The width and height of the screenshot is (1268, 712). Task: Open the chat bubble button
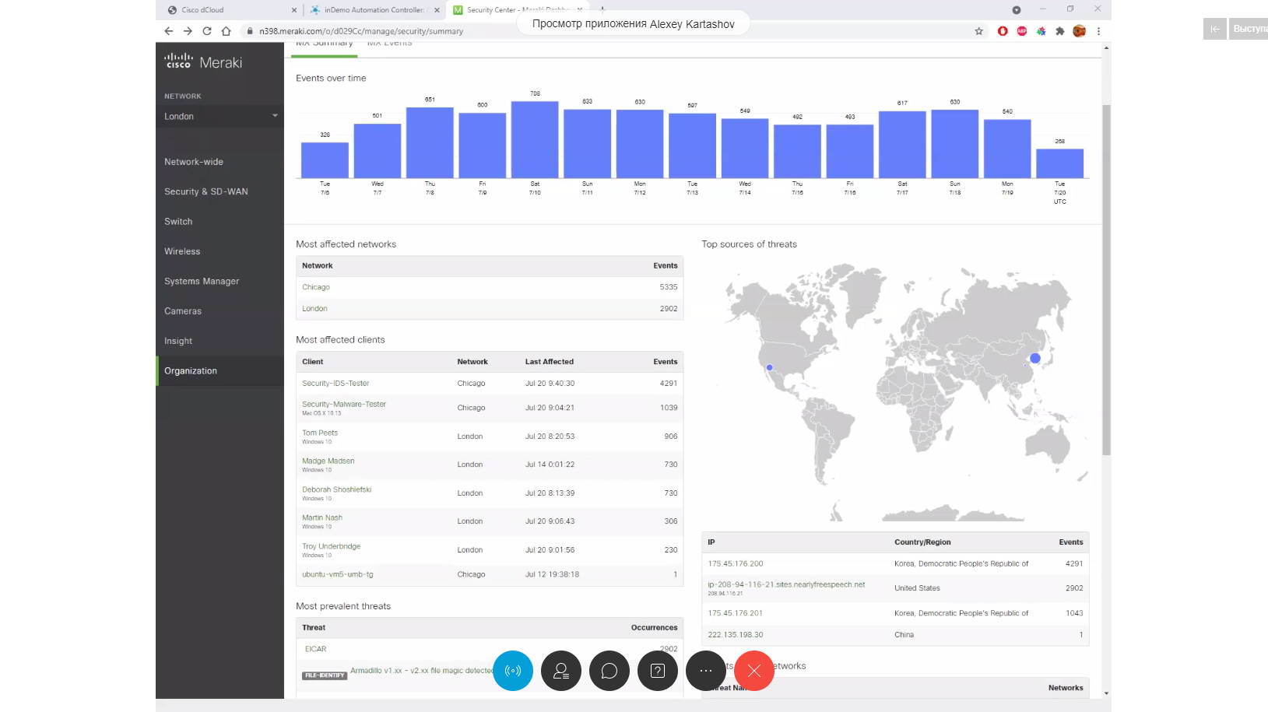pos(609,671)
